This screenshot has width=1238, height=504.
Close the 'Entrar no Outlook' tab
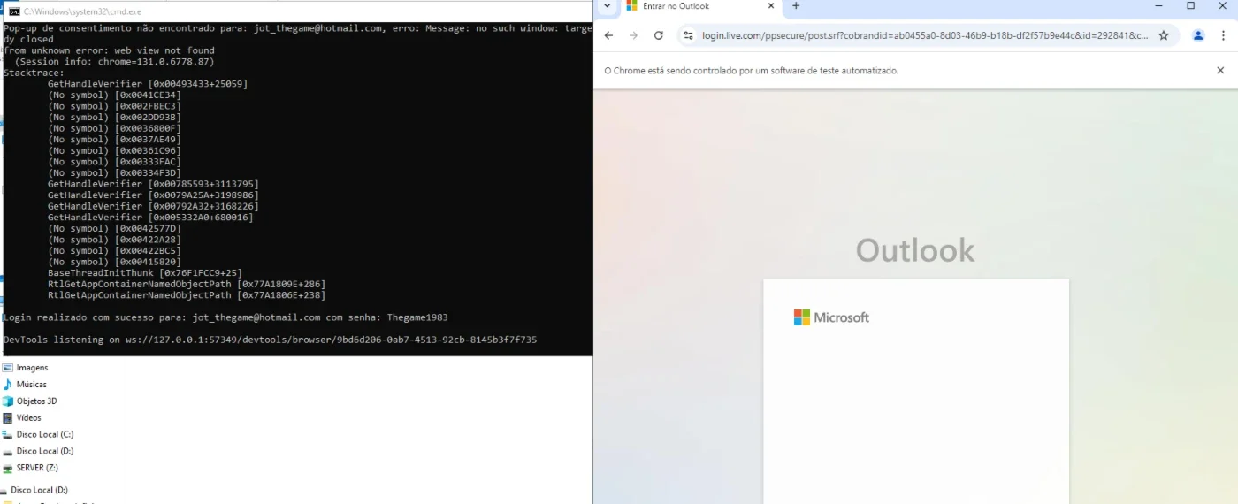[771, 6]
